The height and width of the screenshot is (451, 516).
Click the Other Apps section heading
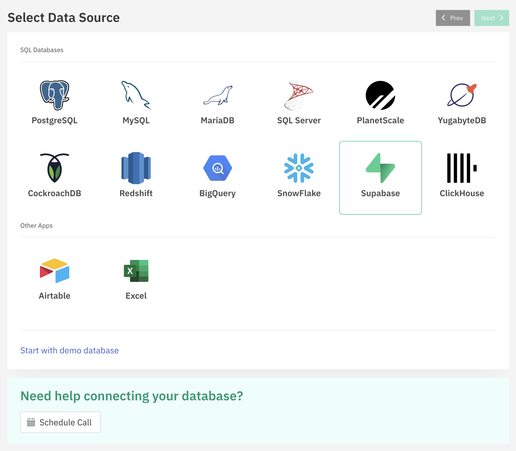tap(36, 225)
